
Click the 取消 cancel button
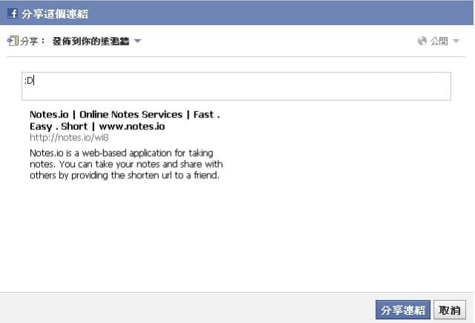(450, 310)
